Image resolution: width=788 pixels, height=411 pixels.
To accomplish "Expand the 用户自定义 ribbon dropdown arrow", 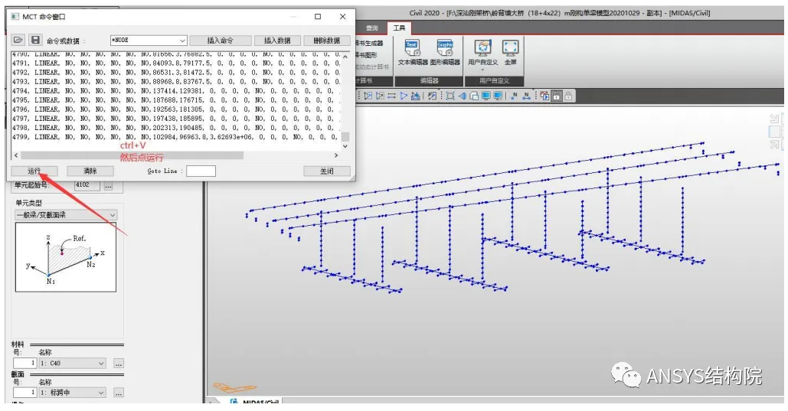I will [483, 70].
